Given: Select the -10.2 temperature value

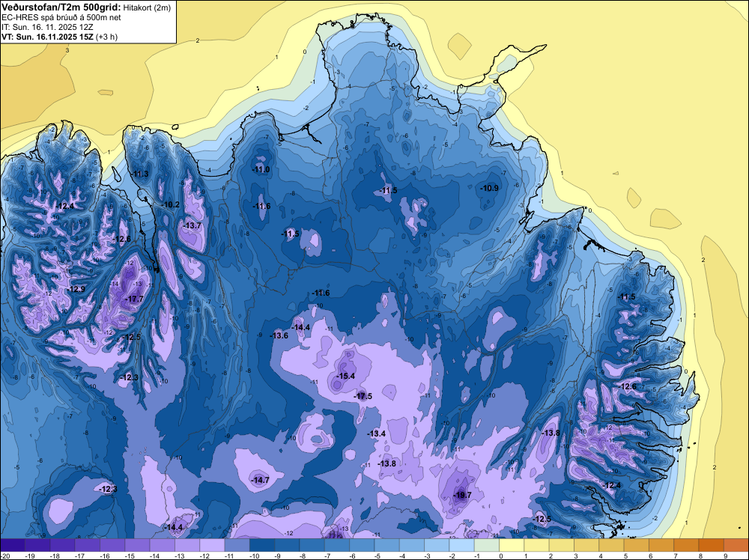Looking at the screenshot, I should click(x=171, y=204).
